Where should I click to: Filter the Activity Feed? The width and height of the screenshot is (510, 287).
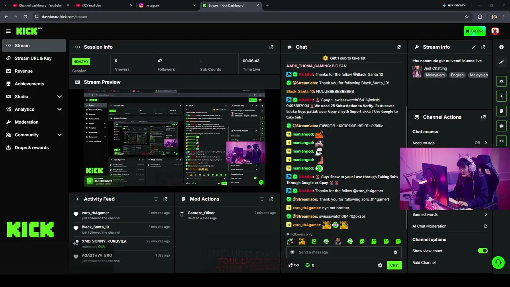(156, 199)
